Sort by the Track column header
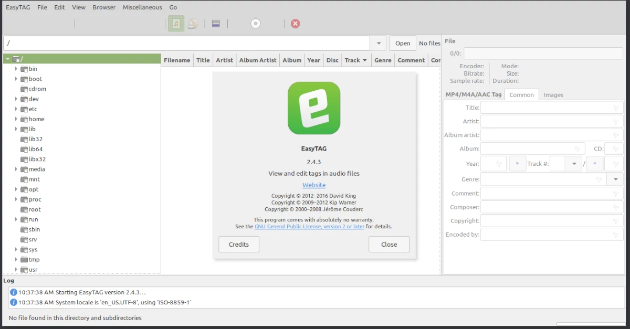 coord(356,60)
